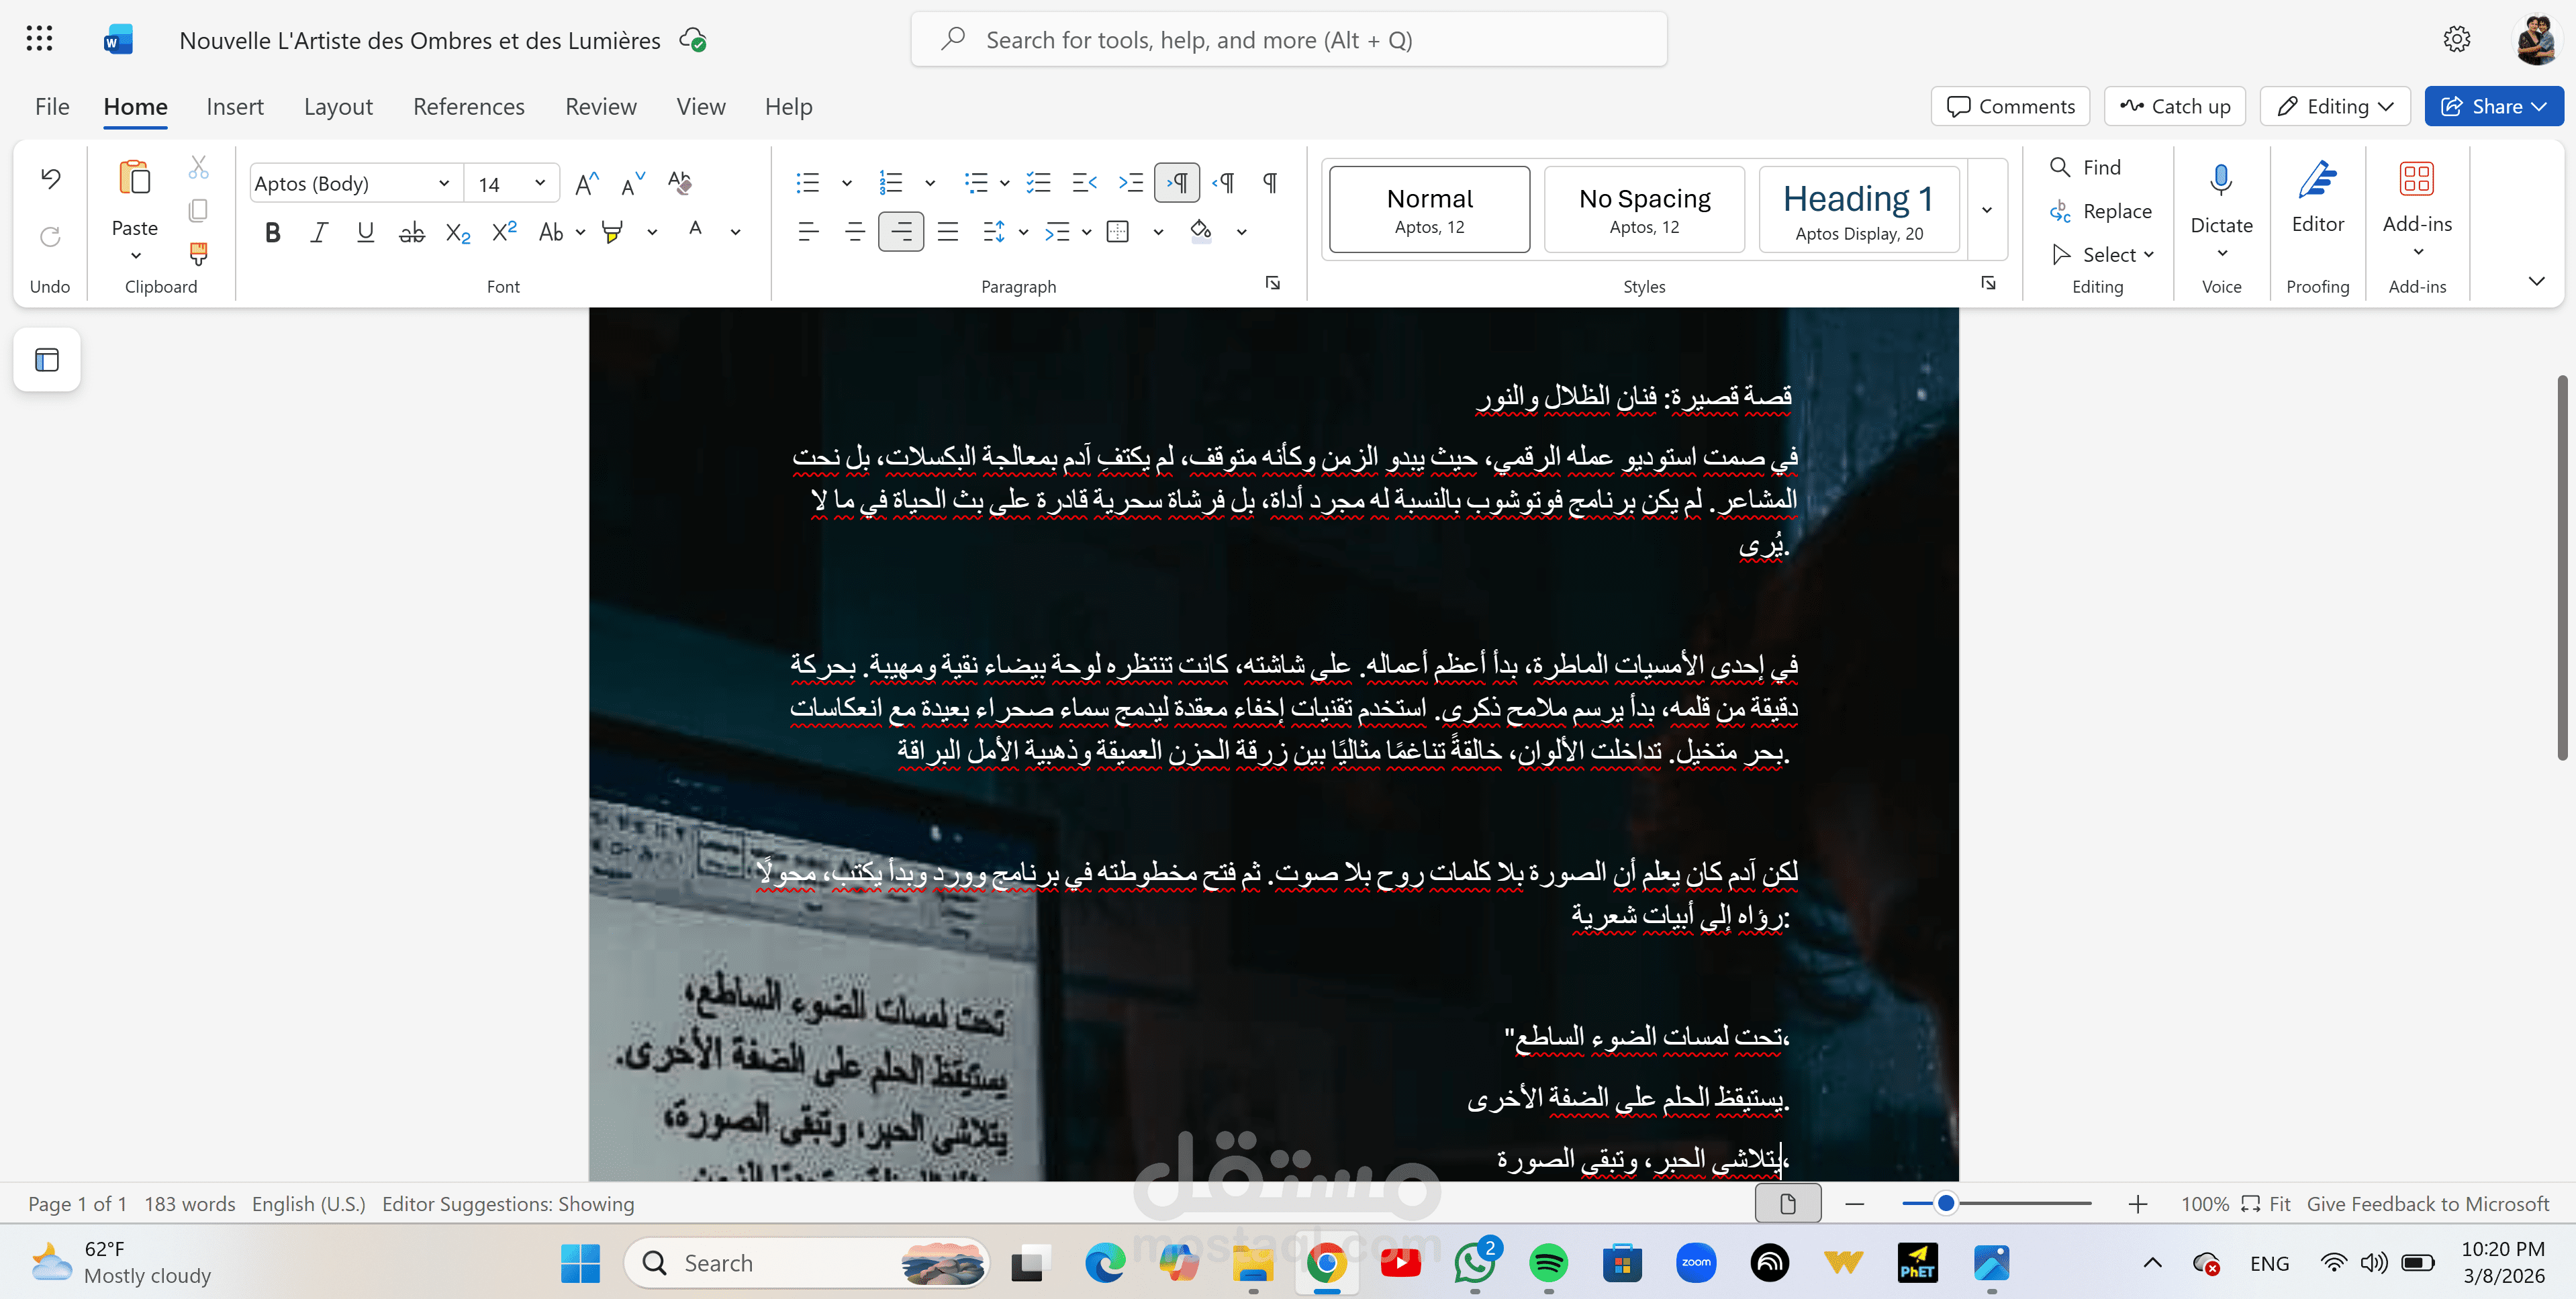The image size is (2576, 1299).
Task: Open the settings gear icon
Action: [2456, 39]
